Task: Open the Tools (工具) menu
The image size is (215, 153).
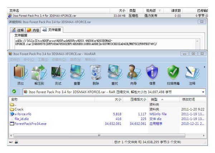Action: point(43,60)
